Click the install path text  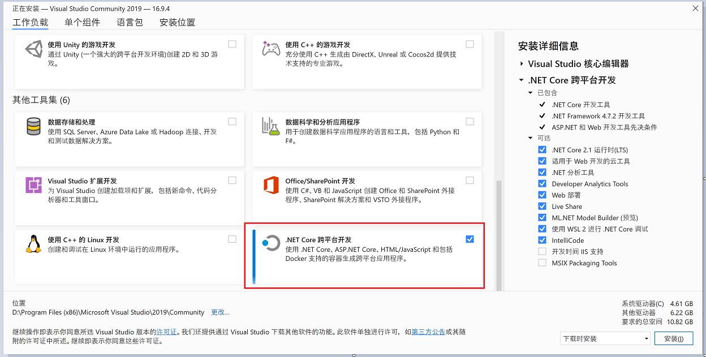[109, 312]
